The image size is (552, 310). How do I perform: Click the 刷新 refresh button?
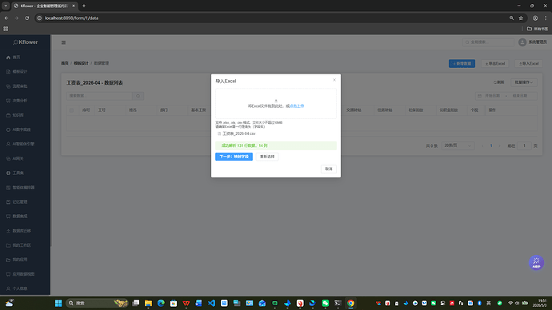[x=499, y=82]
